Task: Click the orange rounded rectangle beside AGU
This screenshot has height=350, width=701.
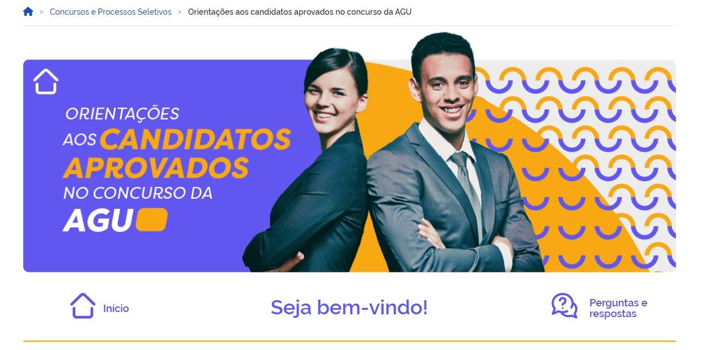Action: click(x=151, y=220)
